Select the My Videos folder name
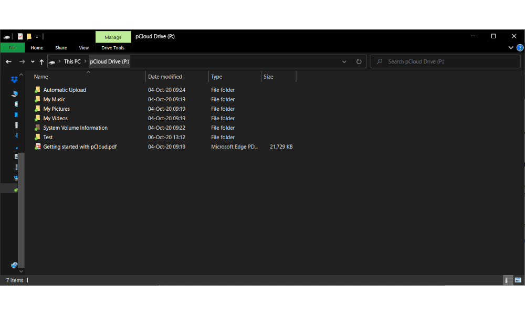Image resolution: width=525 pixels, height=315 pixels. tap(56, 118)
